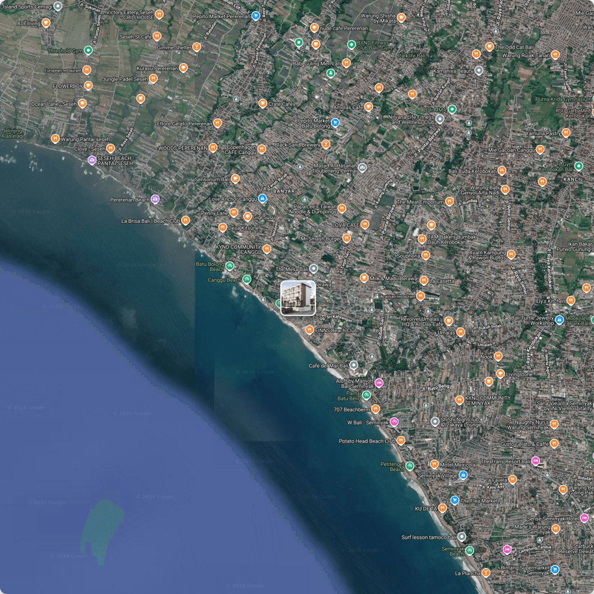Click the FINNS Beach Club restaurant pin
The image size is (594, 594).
pyautogui.click(x=309, y=330)
